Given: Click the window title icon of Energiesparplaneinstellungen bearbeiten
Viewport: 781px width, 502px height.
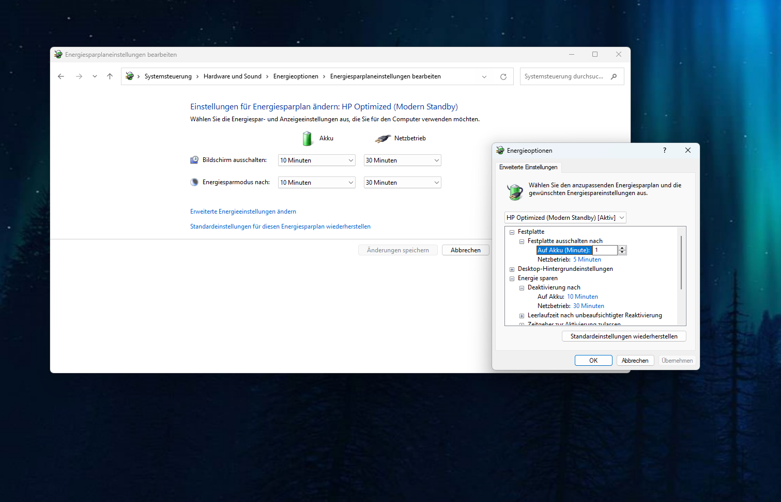Looking at the screenshot, I should [x=58, y=55].
